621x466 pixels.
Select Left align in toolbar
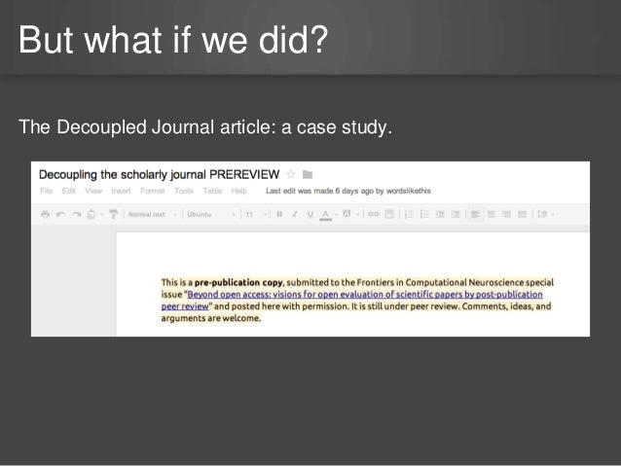click(x=476, y=214)
